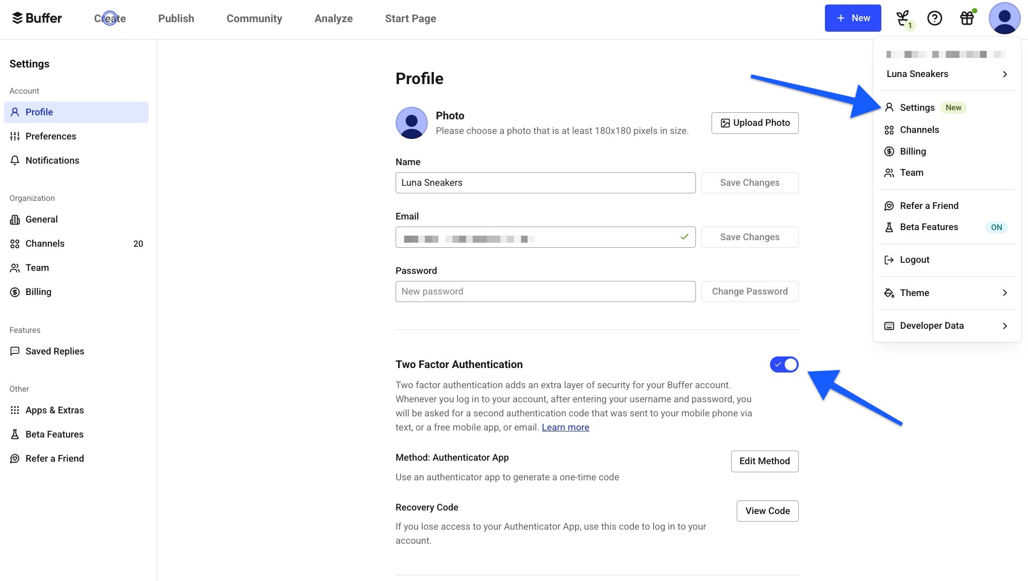
Task: Open Apps & Extras in sidebar
Action: (x=54, y=410)
